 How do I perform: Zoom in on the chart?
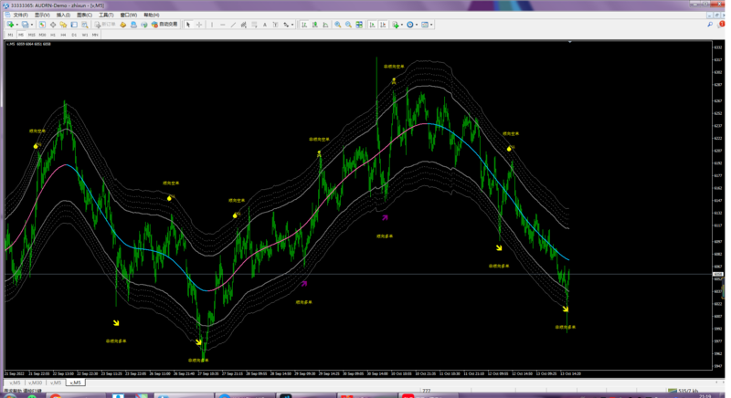(337, 25)
